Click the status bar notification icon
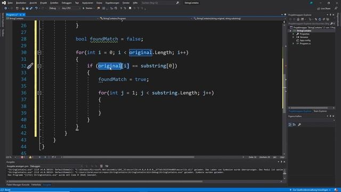The image size is (341, 192). (336, 190)
